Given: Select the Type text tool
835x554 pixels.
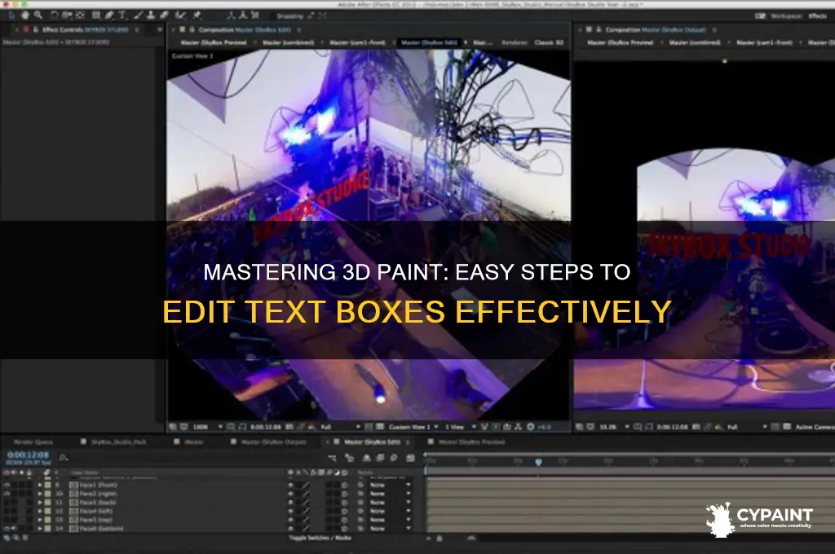Looking at the screenshot, I should 122,15.
